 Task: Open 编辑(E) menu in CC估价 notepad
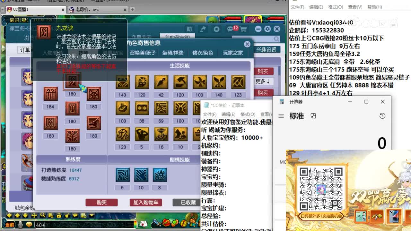(x=228, y=114)
